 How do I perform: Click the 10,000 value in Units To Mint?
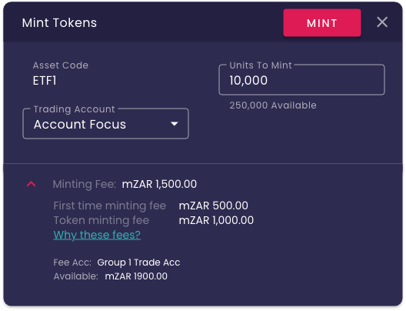point(248,80)
